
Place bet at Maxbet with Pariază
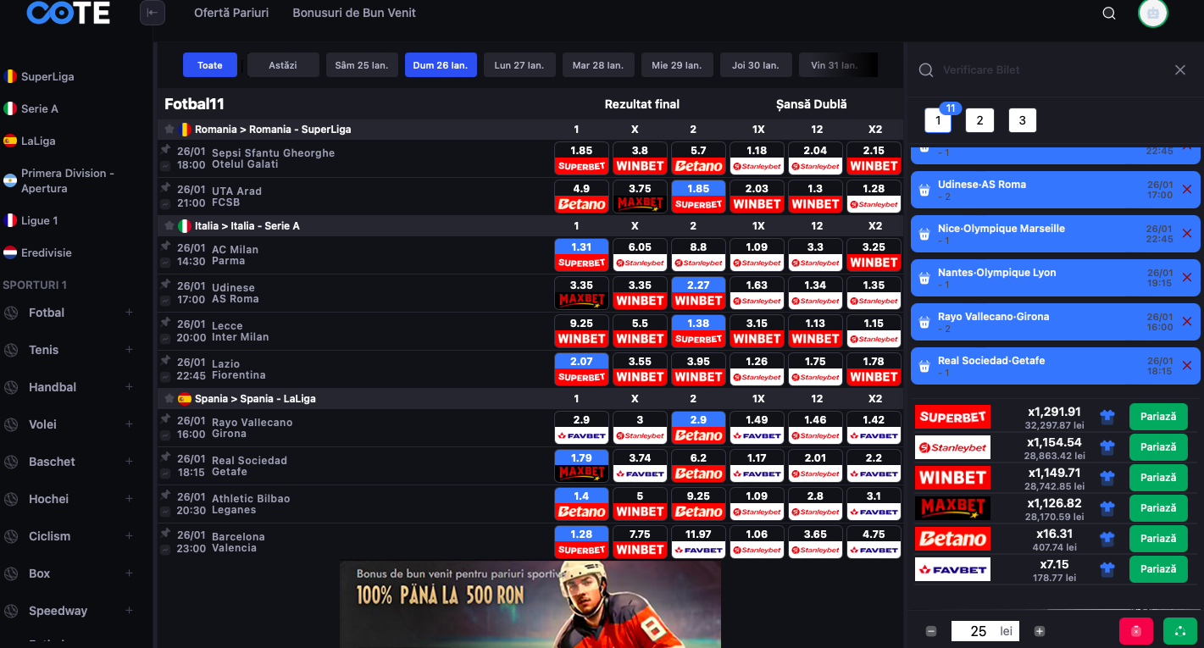(x=1158, y=508)
